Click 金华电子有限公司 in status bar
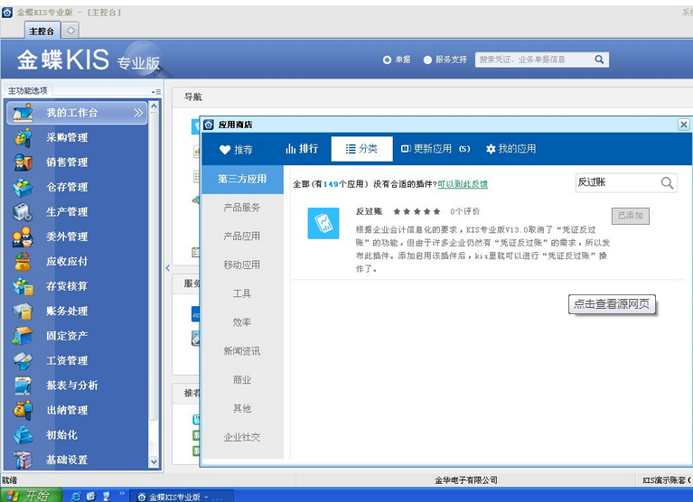This screenshot has width=693, height=502. pyautogui.click(x=466, y=480)
